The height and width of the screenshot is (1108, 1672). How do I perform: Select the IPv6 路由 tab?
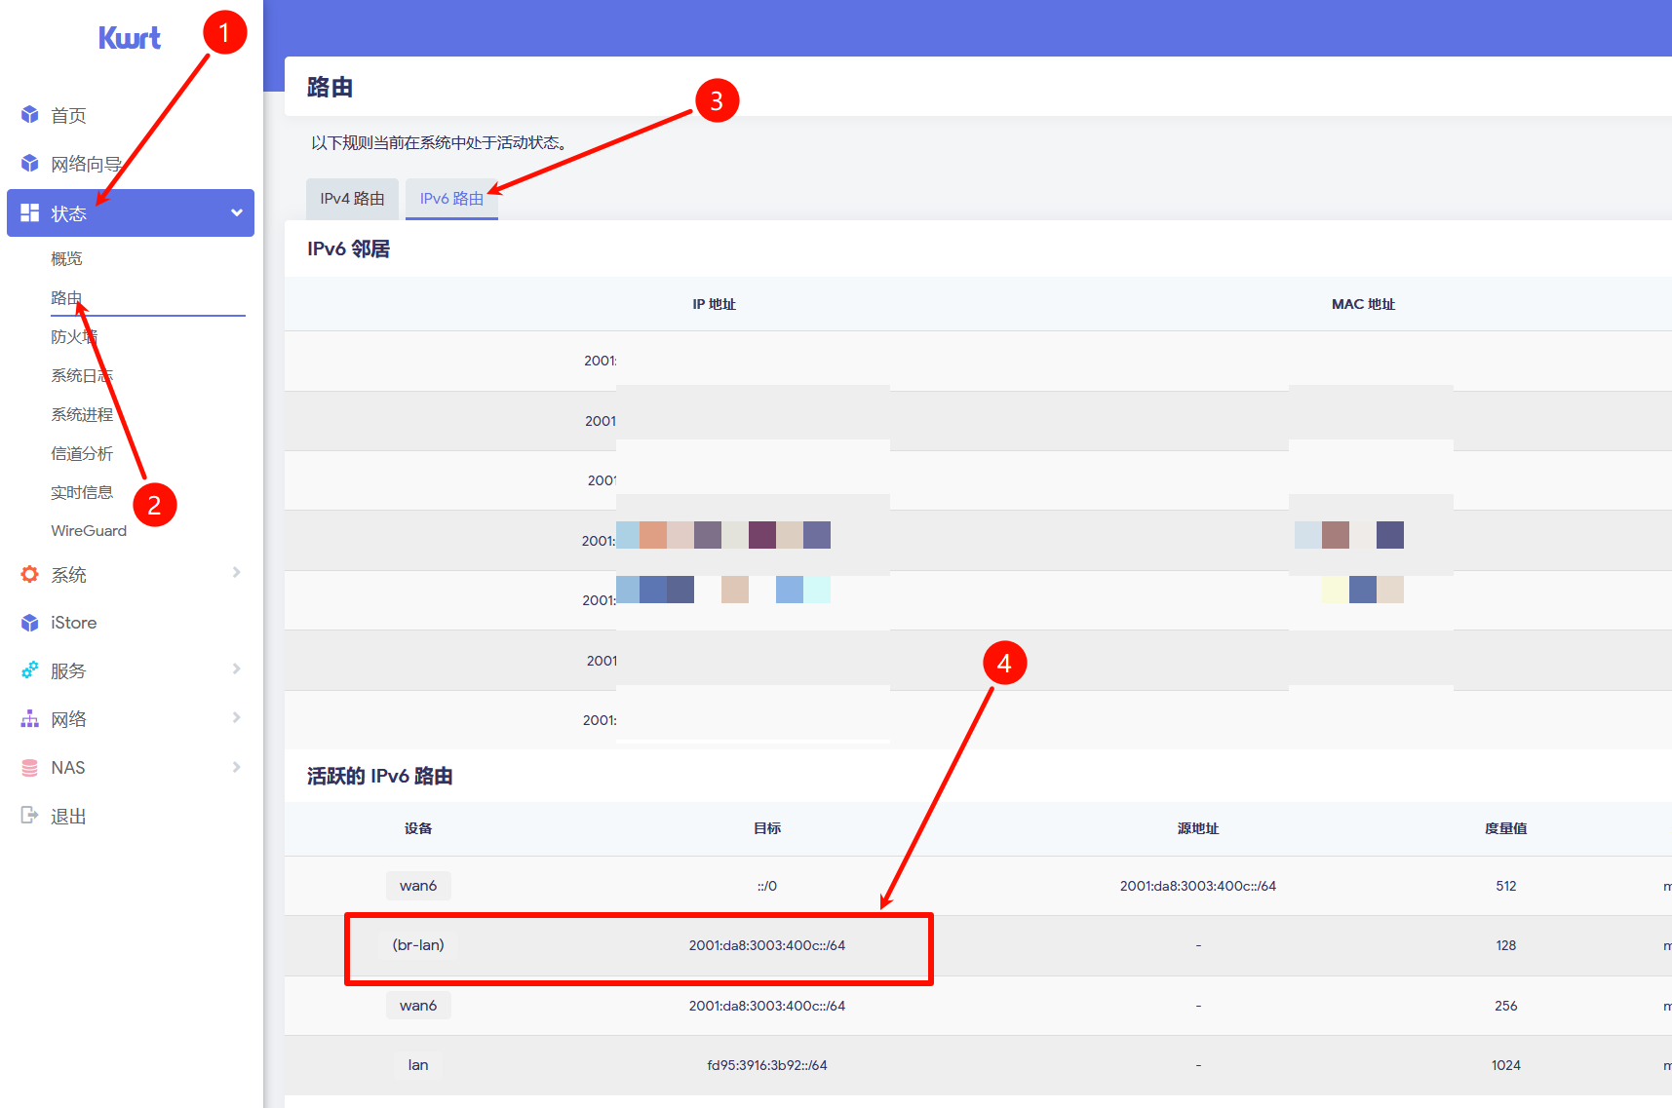(450, 198)
